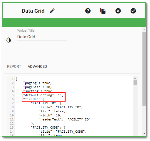Click the "title": "FACILITY_ID" line
This screenshot has width=150, height=141.
60,107
